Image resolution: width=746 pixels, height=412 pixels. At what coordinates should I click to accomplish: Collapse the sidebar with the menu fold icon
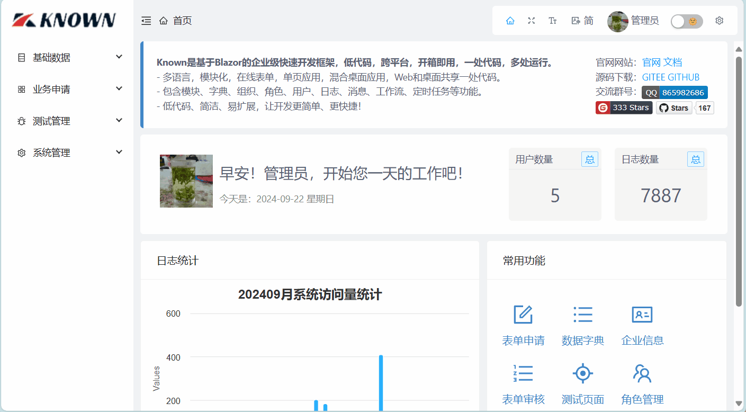146,21
